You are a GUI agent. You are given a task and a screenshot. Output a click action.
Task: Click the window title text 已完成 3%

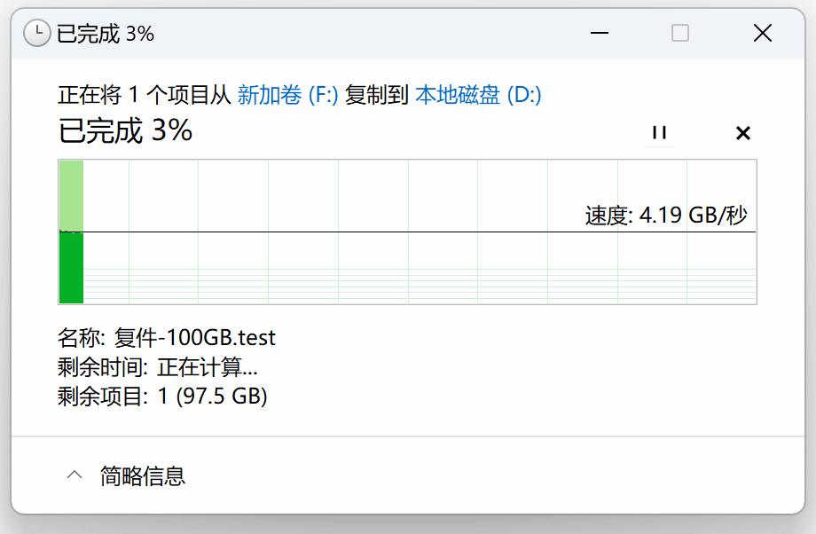click(x=106, y=34)
